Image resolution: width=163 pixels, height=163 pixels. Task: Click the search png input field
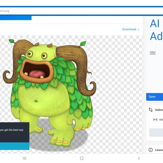[x=81, y=11]
